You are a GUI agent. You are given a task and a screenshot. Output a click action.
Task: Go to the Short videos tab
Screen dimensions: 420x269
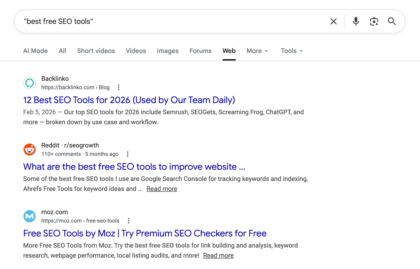pyautogui.click(x=96, y=51)
